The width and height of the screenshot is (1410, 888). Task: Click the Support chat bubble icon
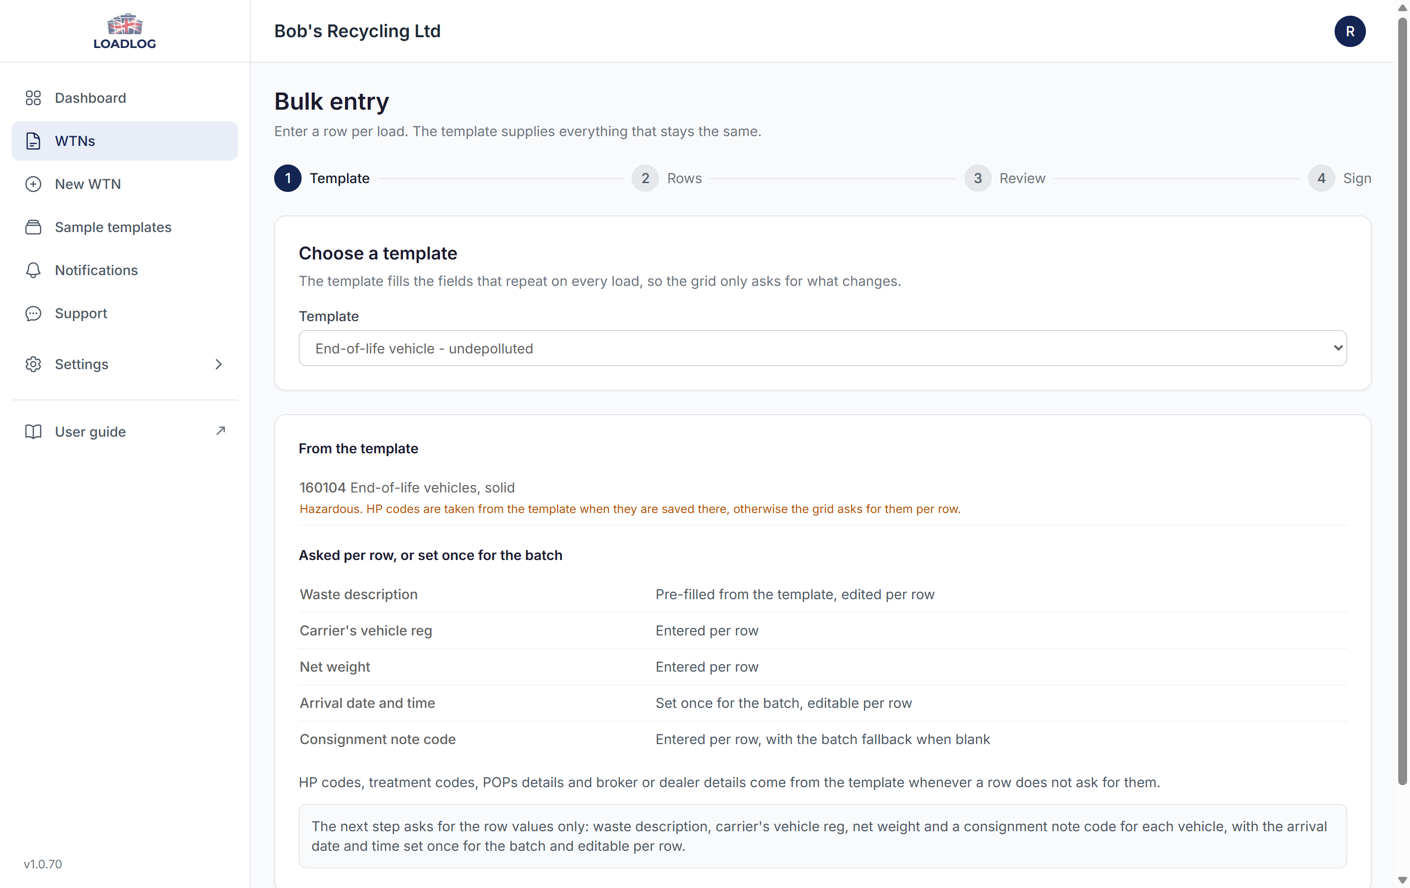pyautogui.click(x=33, y=313)
